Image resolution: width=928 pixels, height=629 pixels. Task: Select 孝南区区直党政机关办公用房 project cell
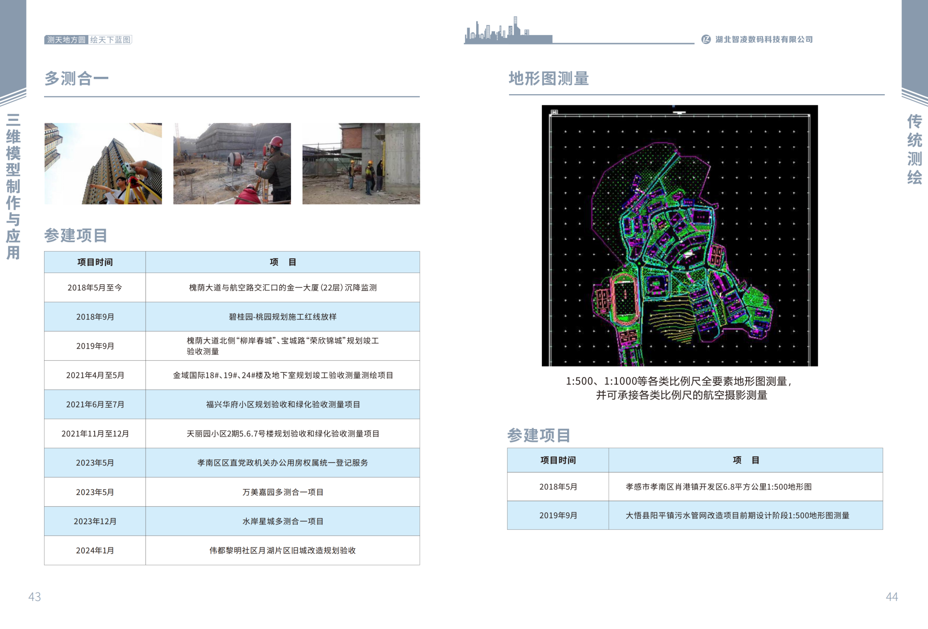click(283, 463)
